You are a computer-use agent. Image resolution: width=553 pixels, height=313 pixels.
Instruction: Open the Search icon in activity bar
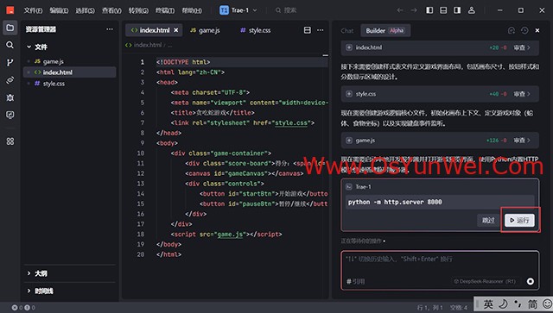pyautogui.click(x=10, y=45)
